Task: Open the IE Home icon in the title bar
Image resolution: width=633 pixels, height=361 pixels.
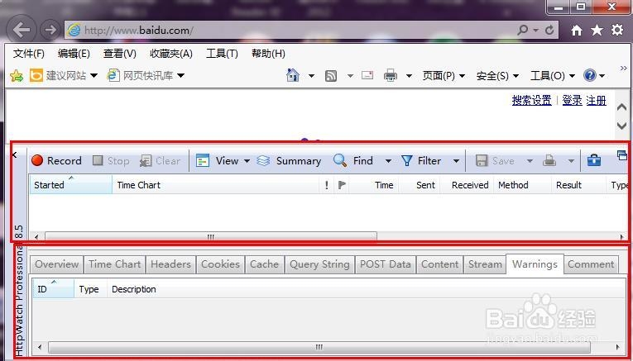Action: click(577, 30)
